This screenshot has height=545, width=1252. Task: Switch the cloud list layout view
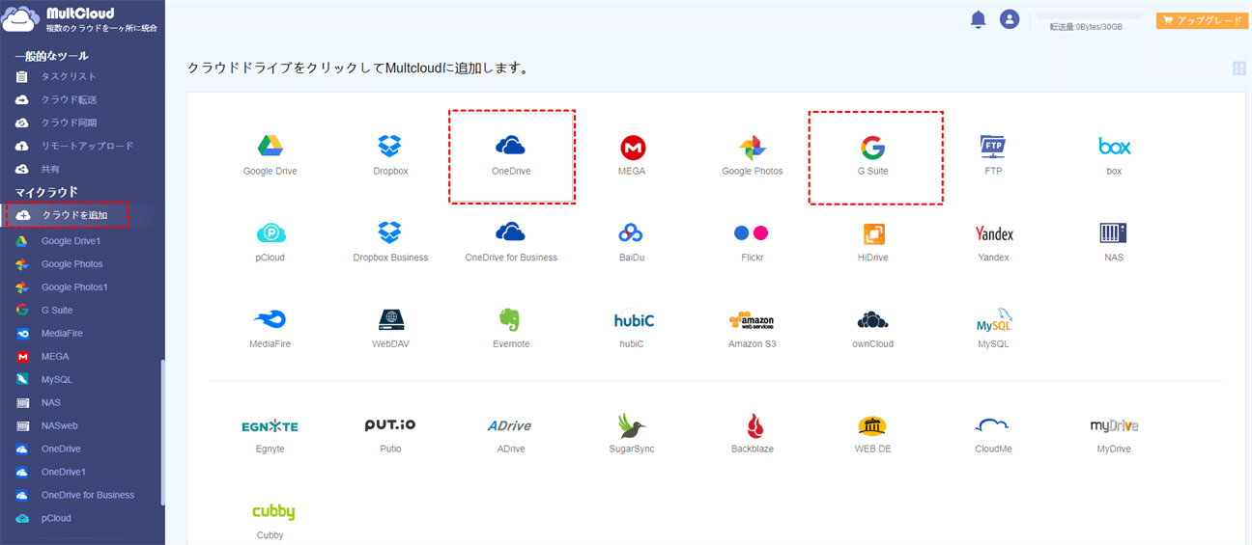[x=1239, y=68]
